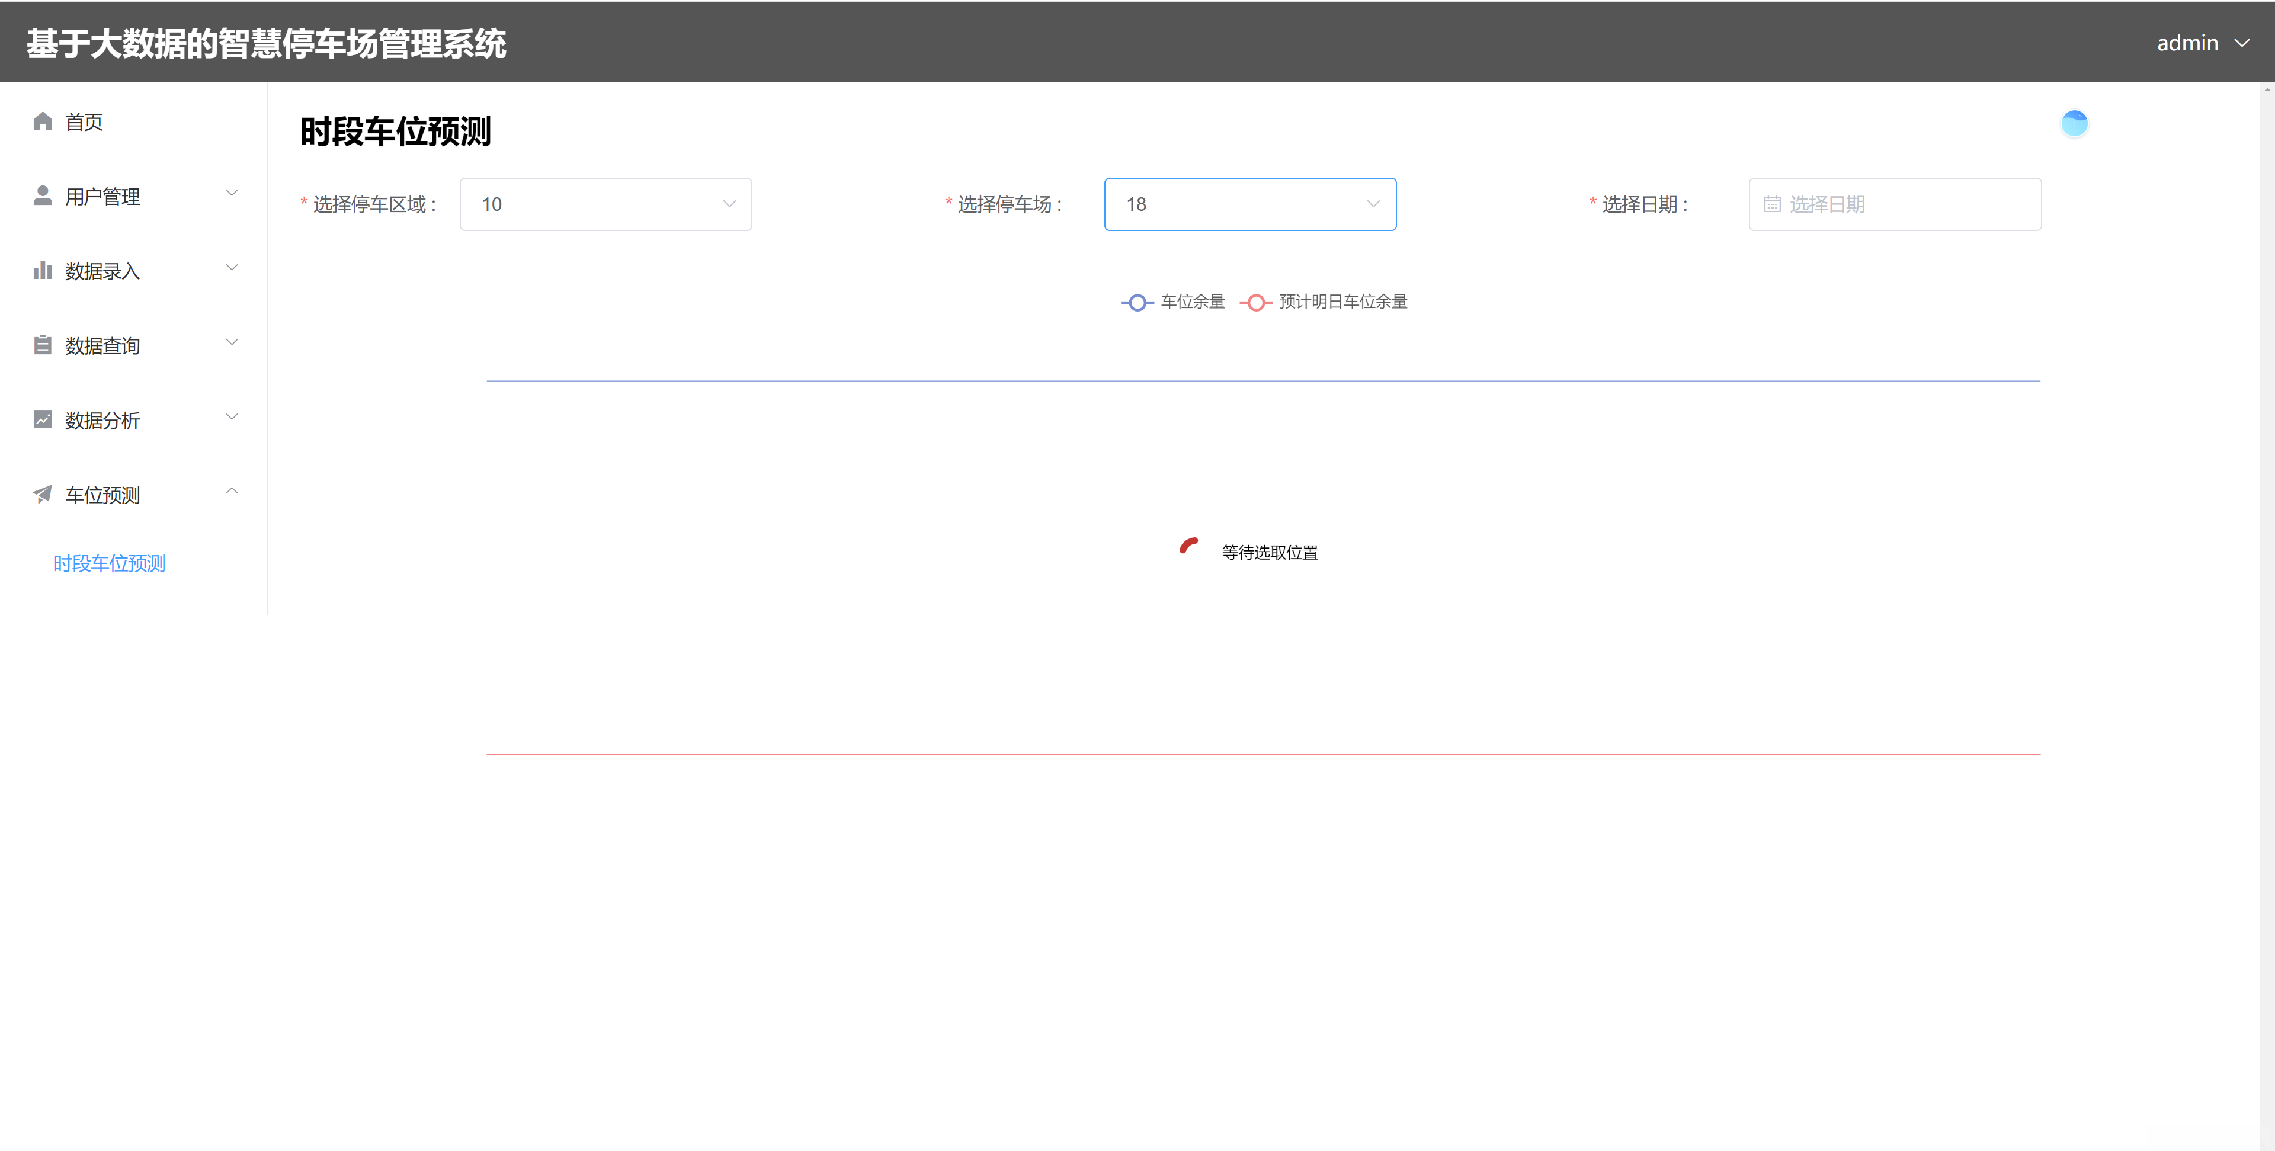The height and width of the screenshot is (1151, 2275).
Task: Select the 时段车位预测 submenu item
Action: pos(110,563)
